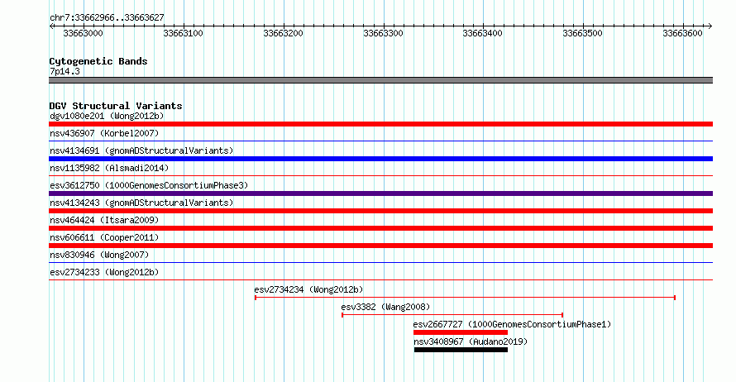Image resolution: width=736 pixels, height=382 pixels.
Task: Open variant esv3612750 (1000GenomesConsortiumPhase3) label
Action: [149, 185]
